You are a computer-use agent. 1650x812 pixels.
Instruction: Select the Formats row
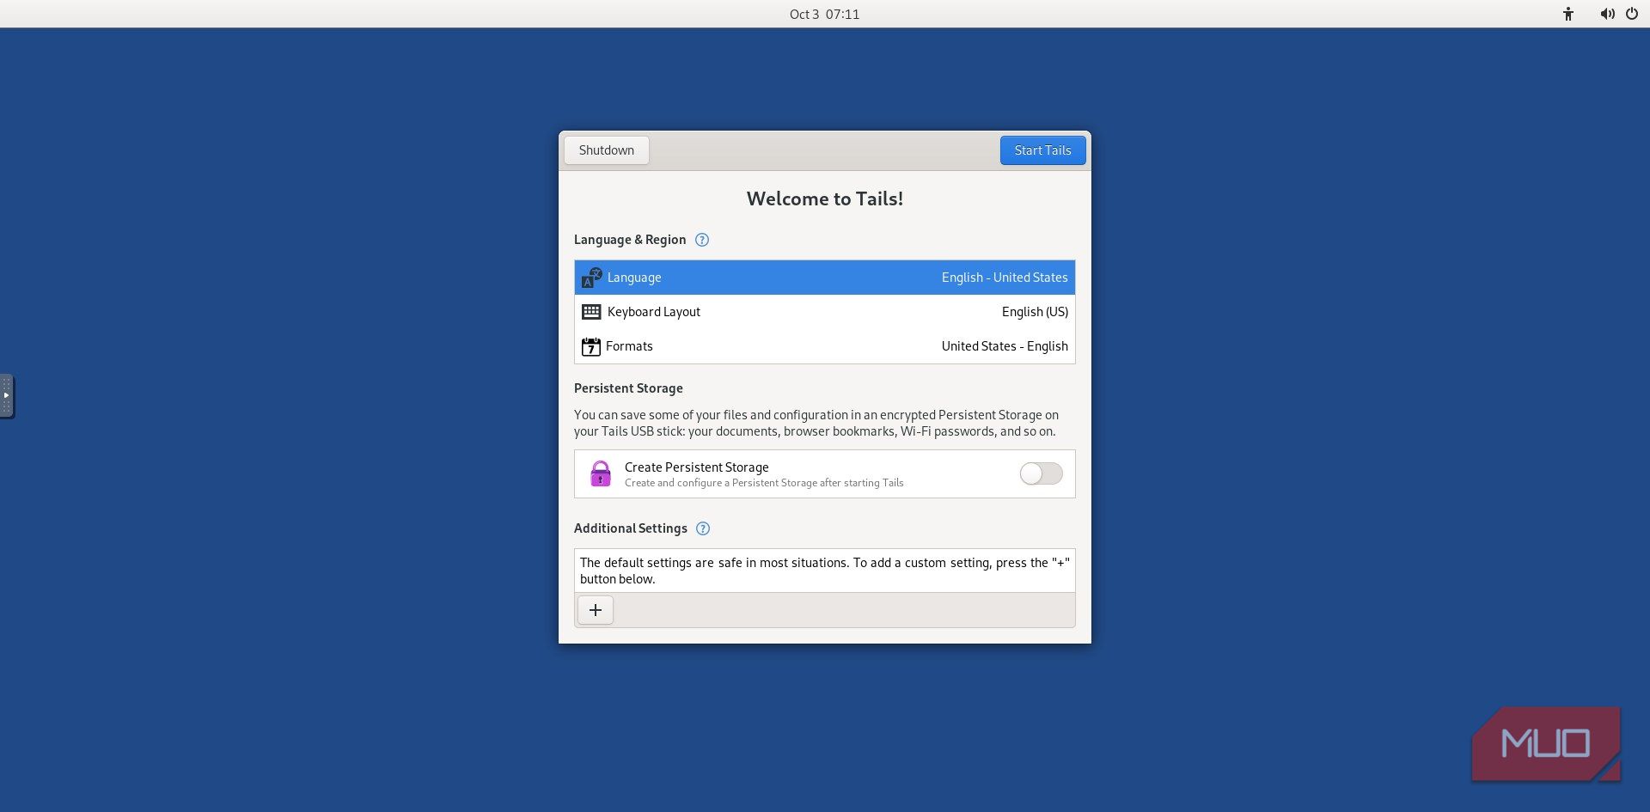tap(825, 346)
